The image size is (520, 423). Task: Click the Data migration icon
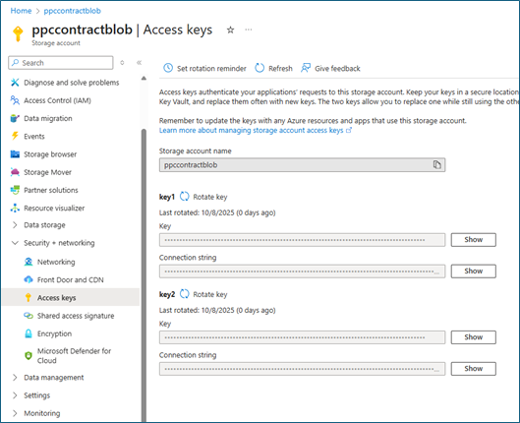pyautogui.click(x=15, y=118)
